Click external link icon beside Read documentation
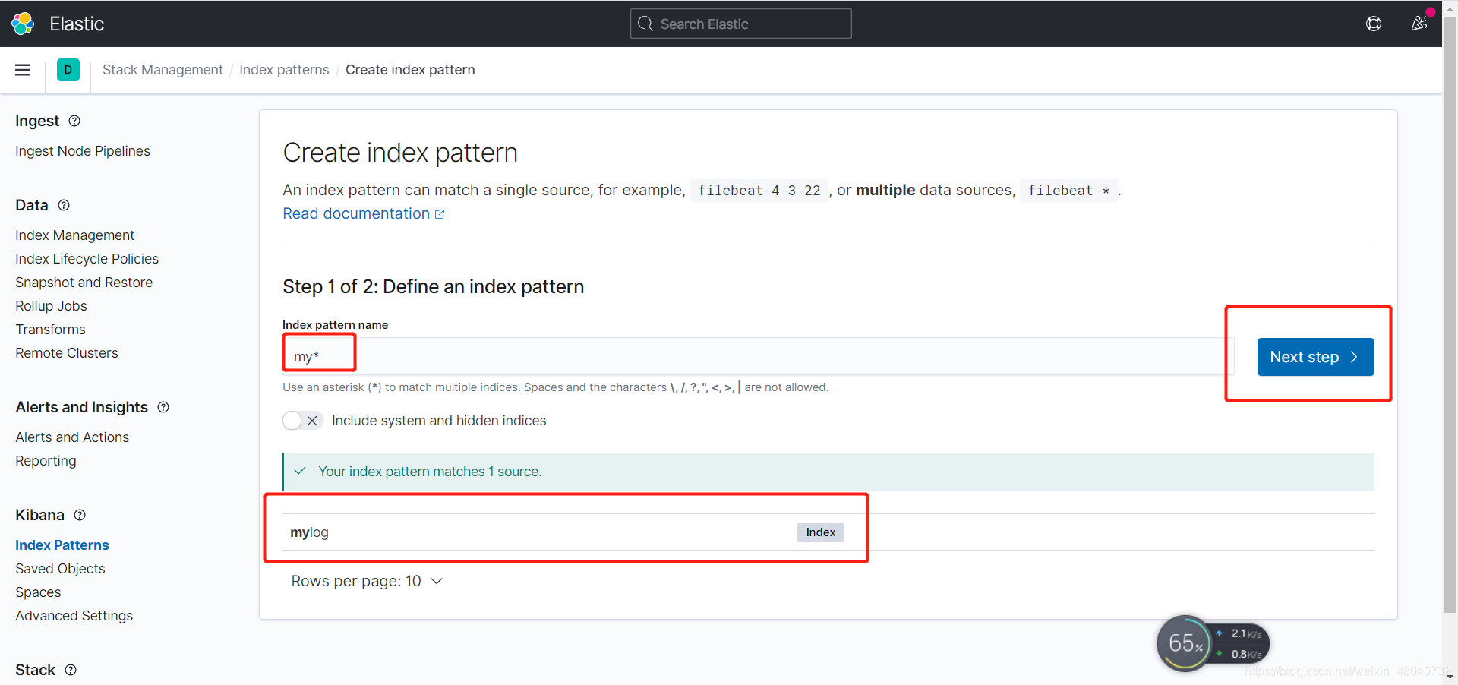 [x=440, y=214]
